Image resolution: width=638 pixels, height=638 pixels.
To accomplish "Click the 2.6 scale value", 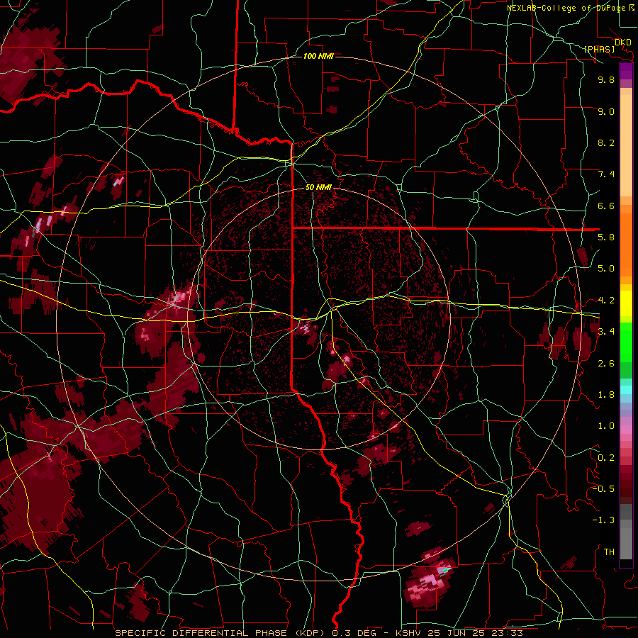I will coord(606,363).
